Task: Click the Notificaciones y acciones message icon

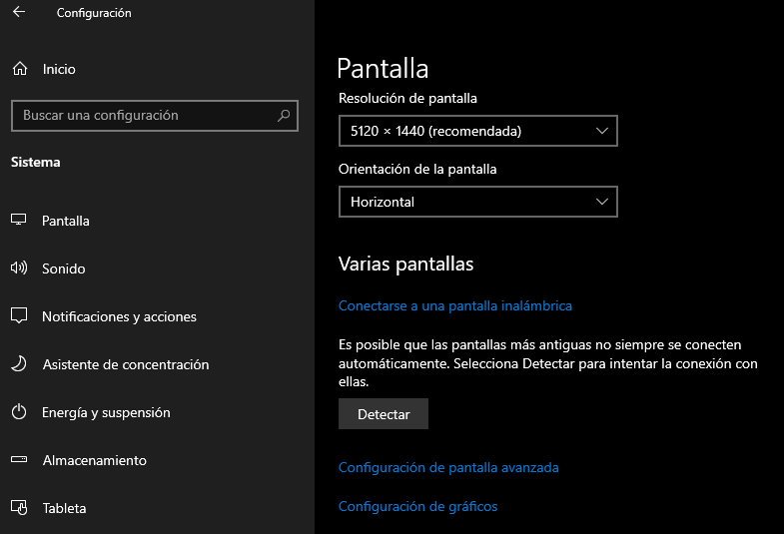Action: [19, 316]
